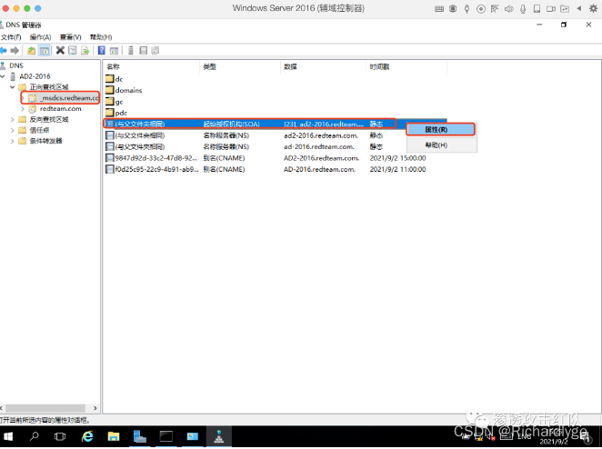Click the Export list toolbar icon
Image resolution: width=602 pixels, height=449 pixels.
pos(85,50)
